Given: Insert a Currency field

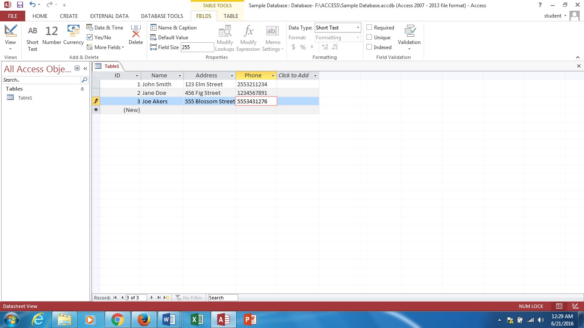Looking at the screenshot, I should click(74, 36).
